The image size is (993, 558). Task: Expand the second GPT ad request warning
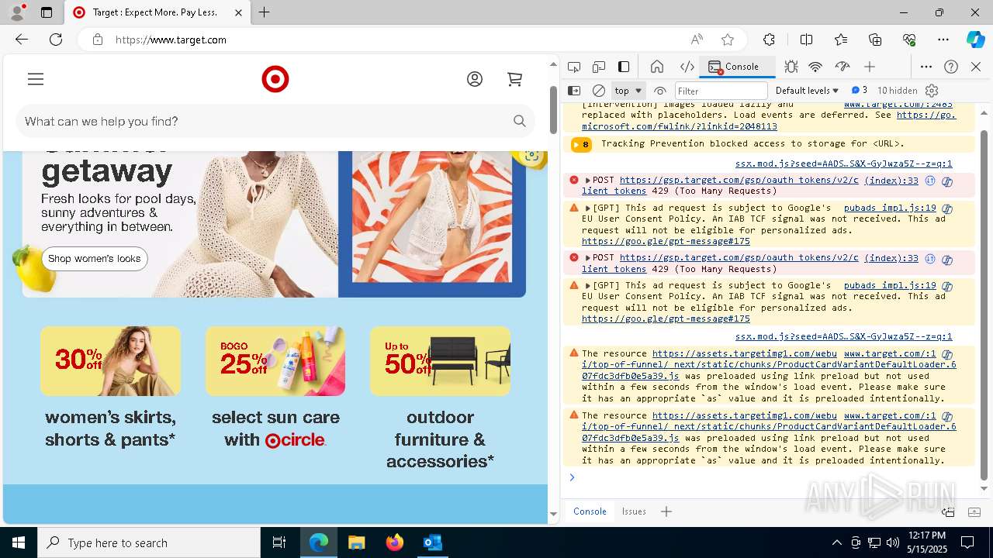588,285
